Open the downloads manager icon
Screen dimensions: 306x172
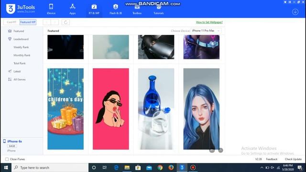pos(295,12)
